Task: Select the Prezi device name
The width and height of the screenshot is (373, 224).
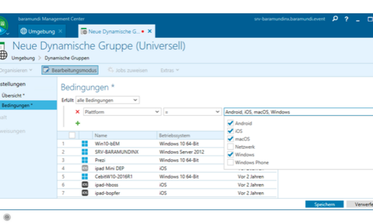Action: point(100,160)
